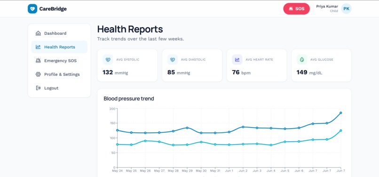The height and width of the screenshot is (177, 379).
Task: Log out via sidebar Logout
Action: pos(59,88)
